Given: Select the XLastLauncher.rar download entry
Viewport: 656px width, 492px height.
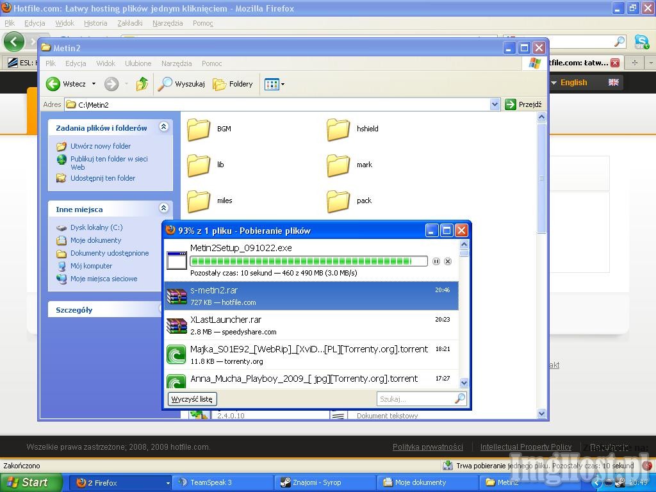Looking at the screenshot, I should pos(311,325).
